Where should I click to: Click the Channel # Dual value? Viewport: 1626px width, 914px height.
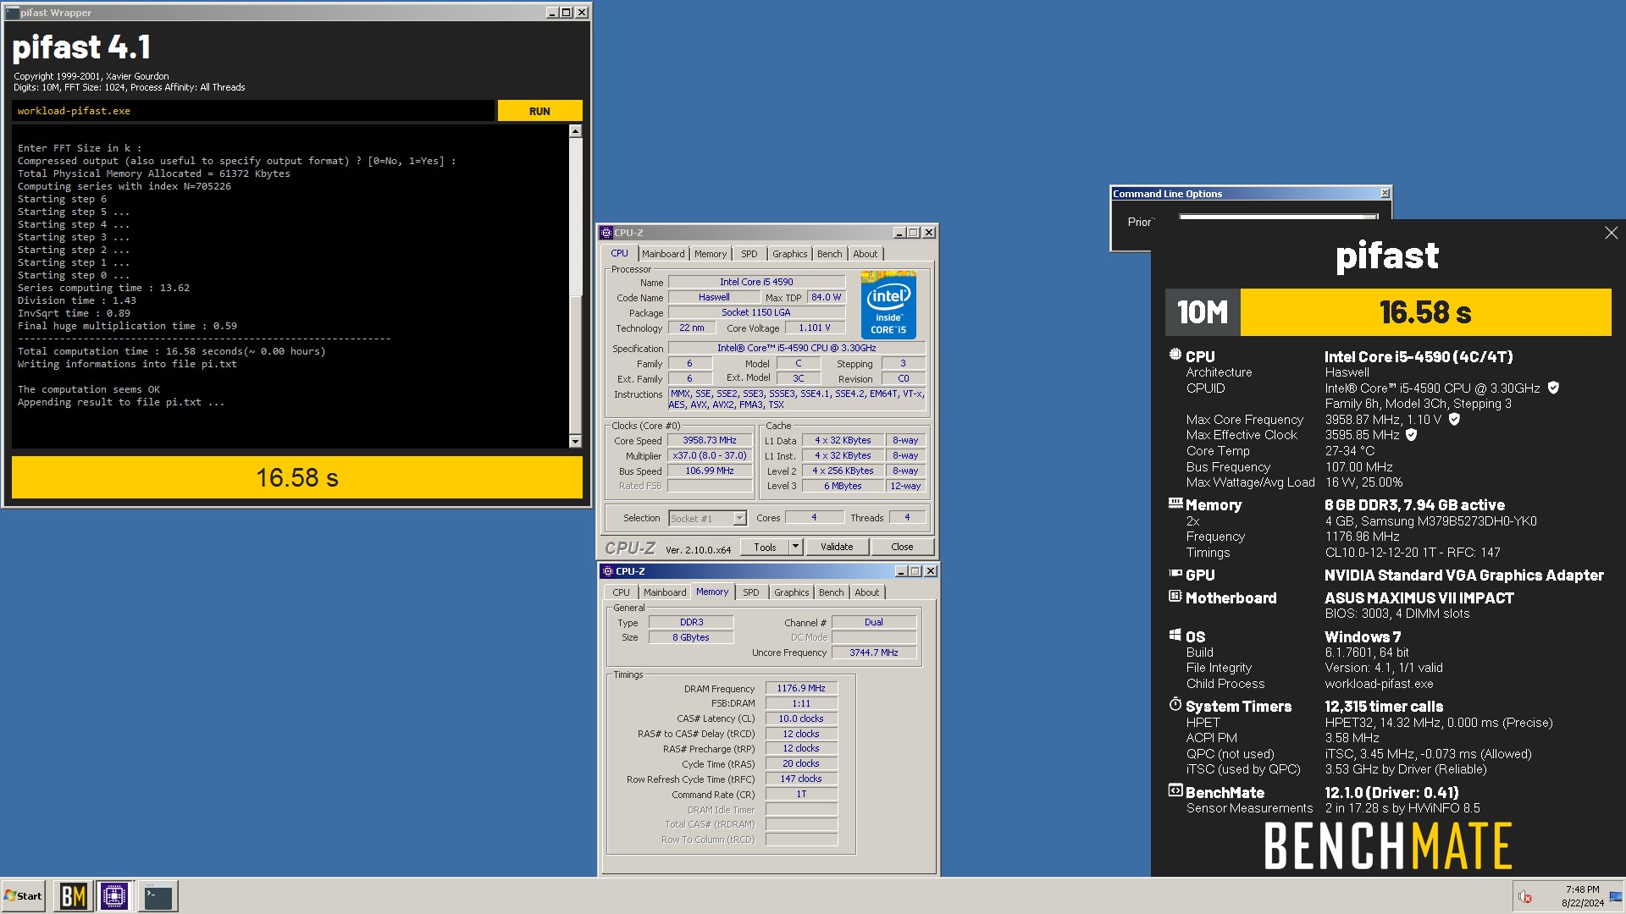click(874, 622)
